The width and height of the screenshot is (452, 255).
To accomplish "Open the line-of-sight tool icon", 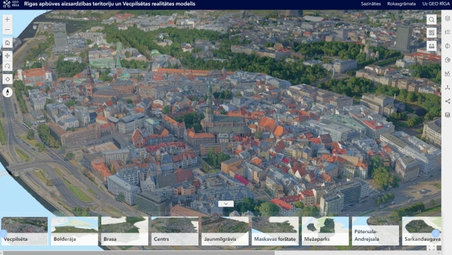I will coord(447,88).
